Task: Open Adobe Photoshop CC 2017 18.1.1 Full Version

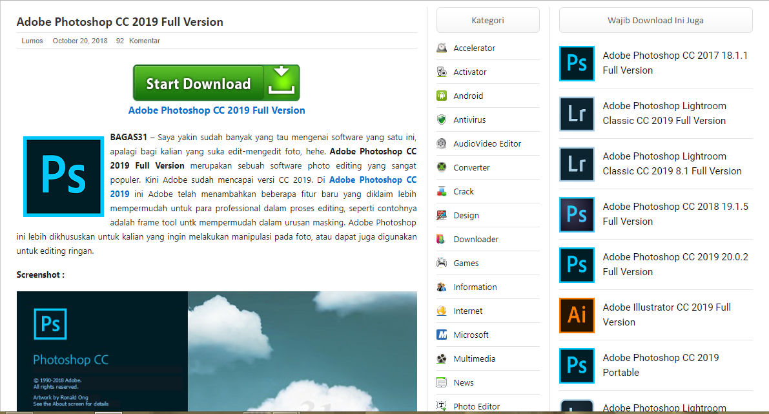Action: [x=675, y=63]
